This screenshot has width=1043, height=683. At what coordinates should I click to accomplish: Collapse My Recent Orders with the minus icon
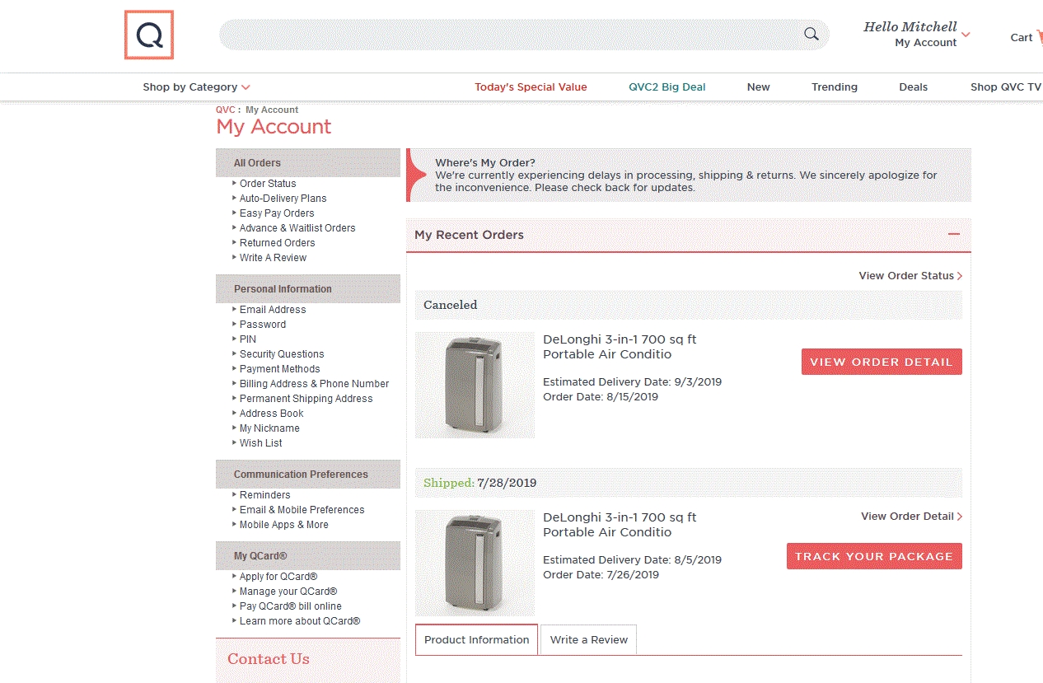(954, 234)
